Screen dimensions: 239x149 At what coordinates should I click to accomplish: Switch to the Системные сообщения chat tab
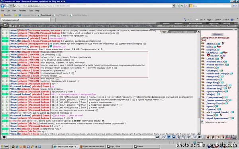[x=182, y=32]
